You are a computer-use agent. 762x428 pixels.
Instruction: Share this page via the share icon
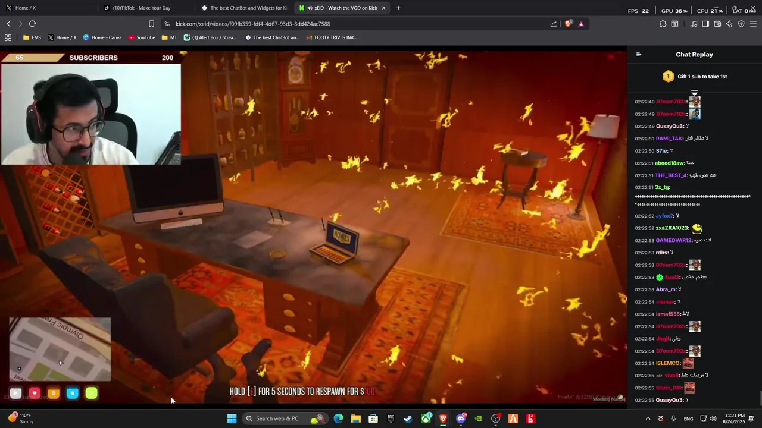click(x=554, y=24)
